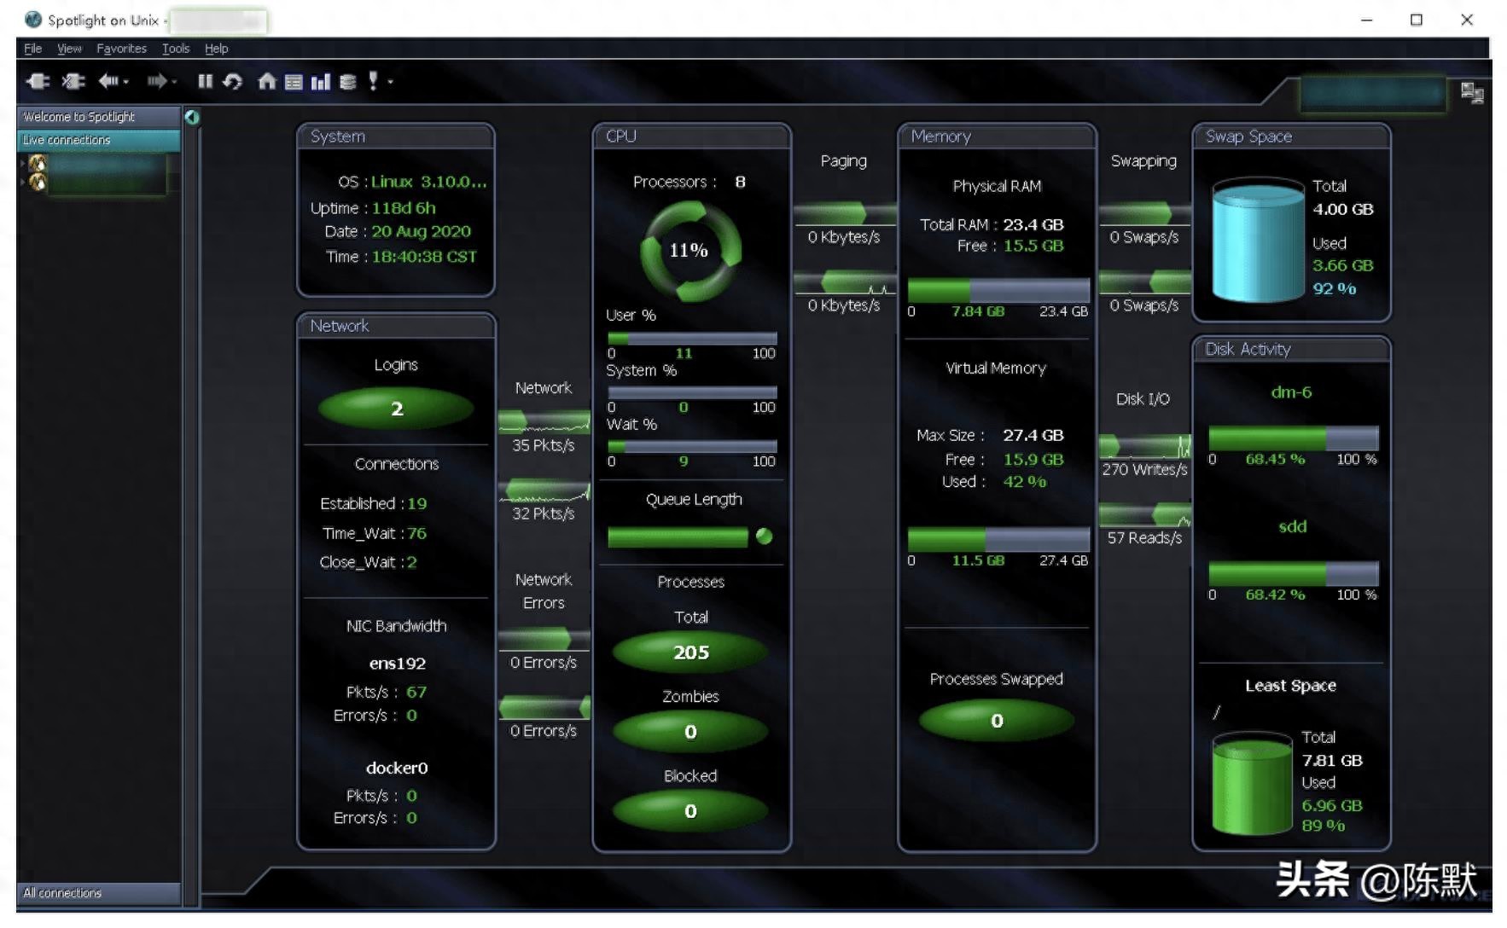This screenshot has height=928, width=1507.
Task: Click the 32 Pkts/s network flow
Action: pyautogui.click(x=544, y=491)
